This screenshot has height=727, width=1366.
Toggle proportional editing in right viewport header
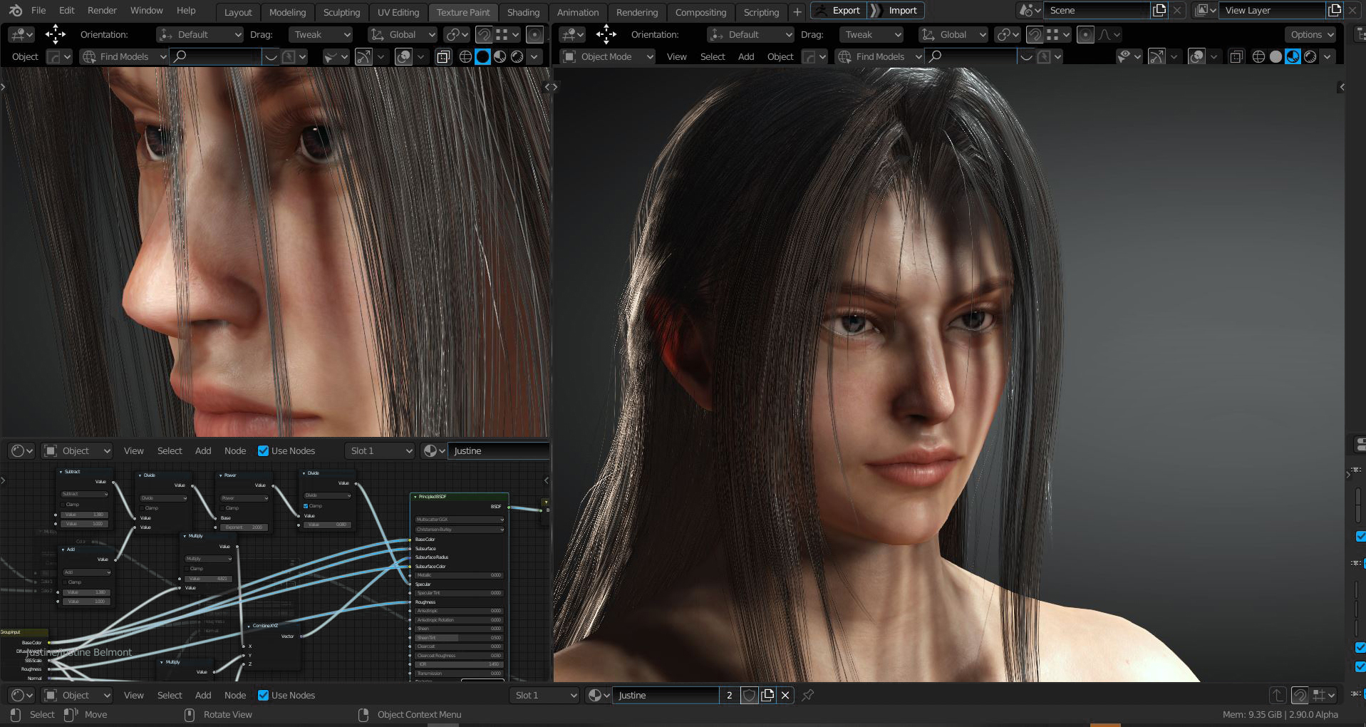(x=1085, y=34)
